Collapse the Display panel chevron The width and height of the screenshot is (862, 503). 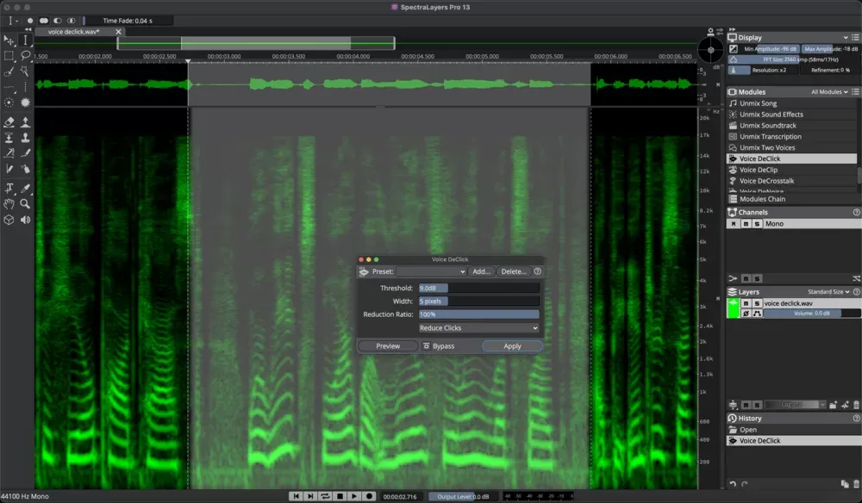point(846,37)
